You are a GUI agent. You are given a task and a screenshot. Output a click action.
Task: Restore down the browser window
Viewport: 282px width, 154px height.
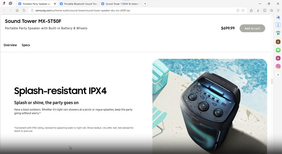(x=269, y=3)
